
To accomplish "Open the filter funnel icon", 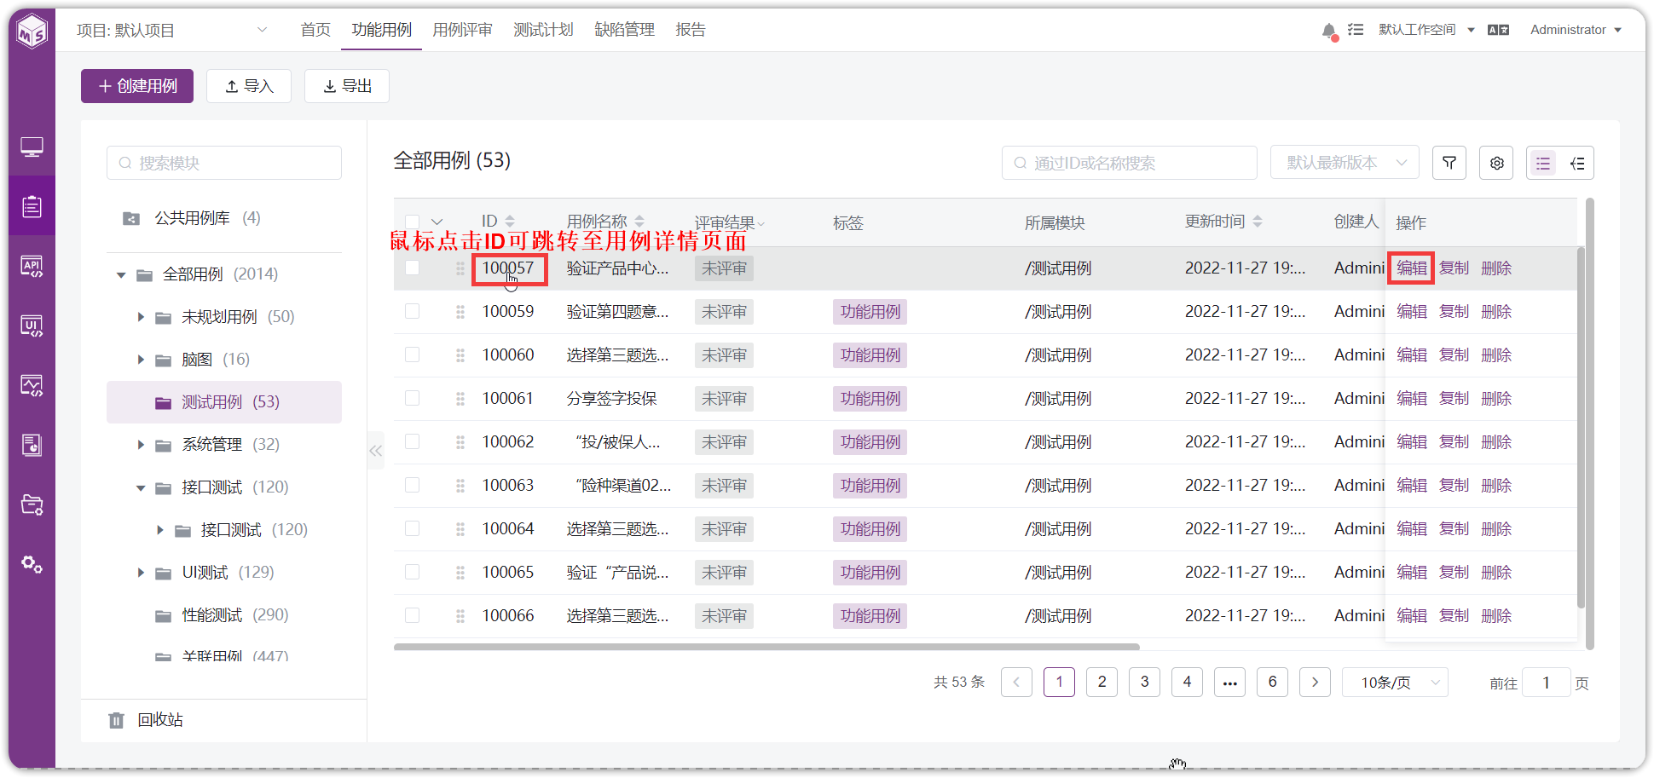I will [x=1449, y=163].
